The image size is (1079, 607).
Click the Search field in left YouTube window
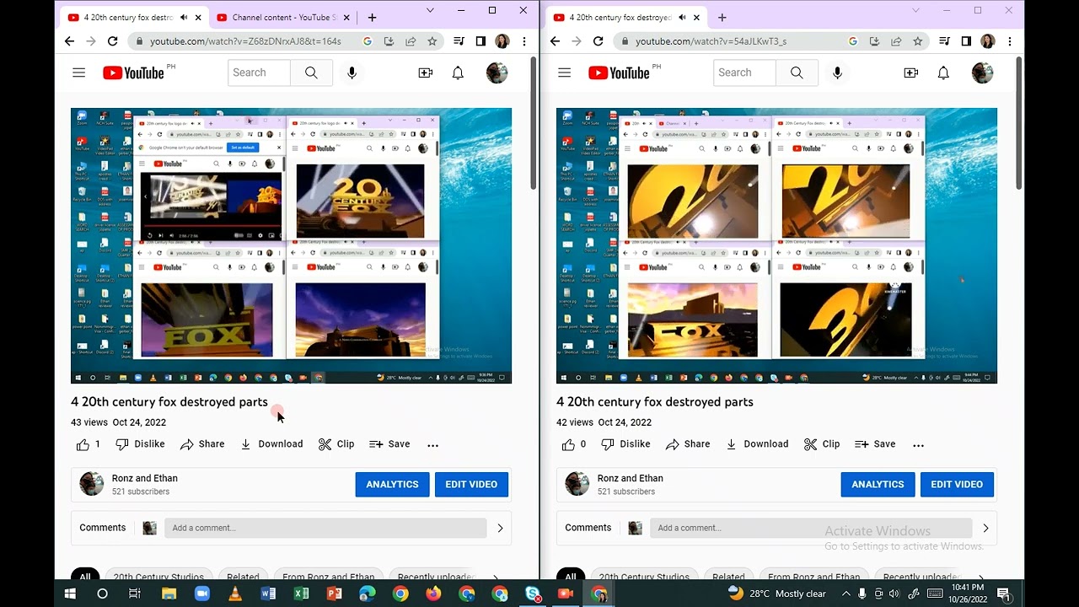tap(259, 73)
